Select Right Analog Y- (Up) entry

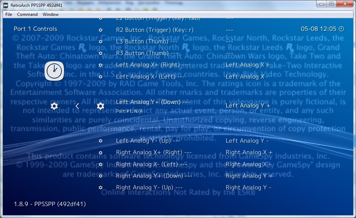149,187
